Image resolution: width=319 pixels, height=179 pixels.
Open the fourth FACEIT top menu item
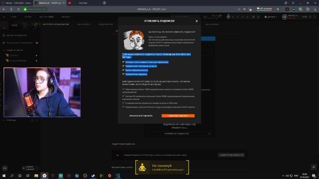click(x=66, y=17)
